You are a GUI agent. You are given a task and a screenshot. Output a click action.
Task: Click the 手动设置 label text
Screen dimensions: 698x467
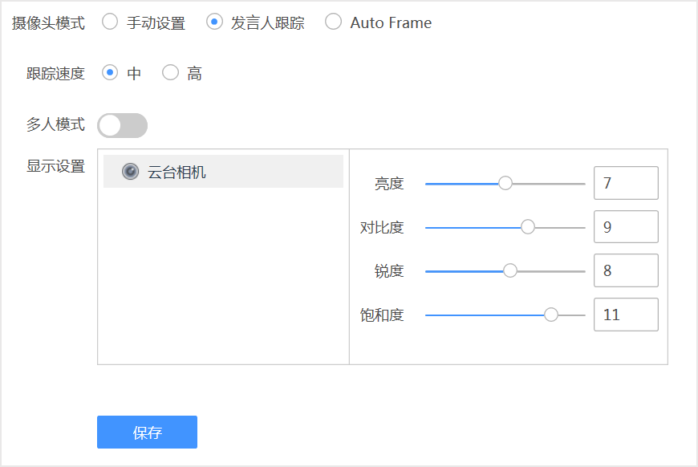156,23
